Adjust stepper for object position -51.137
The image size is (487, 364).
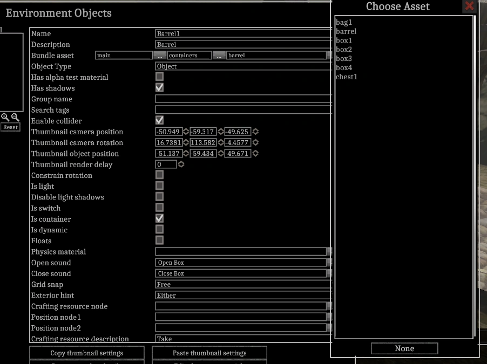[186, 153]
